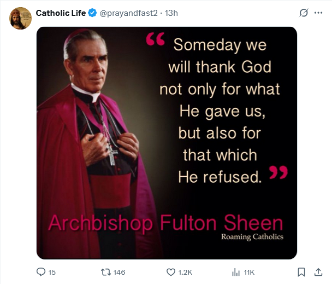Viewport: 332px width, 284px height.
Task: Click the 1.2K likes count
Action: coord(186,272)
